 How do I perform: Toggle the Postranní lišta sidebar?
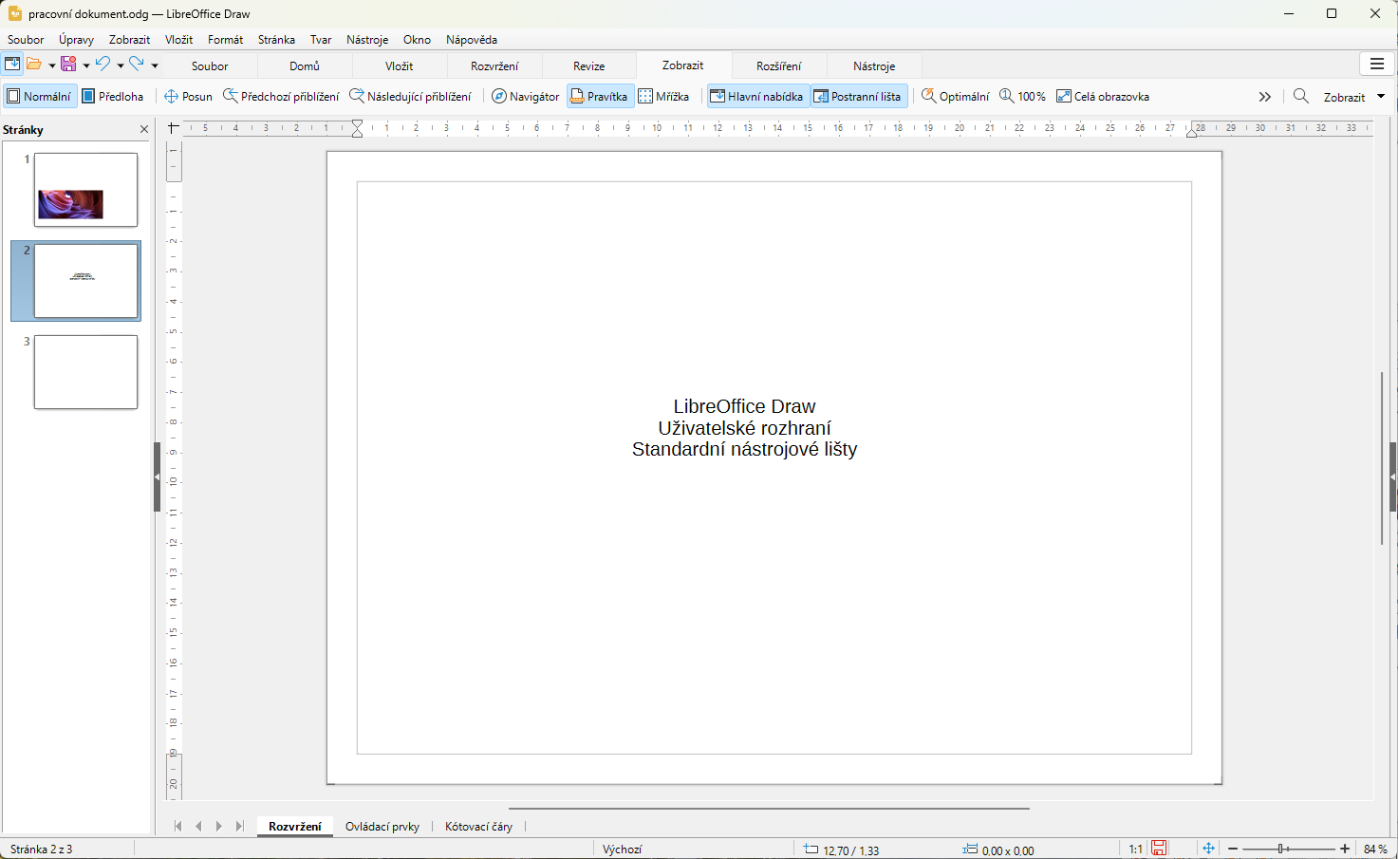tap(858, 96)
